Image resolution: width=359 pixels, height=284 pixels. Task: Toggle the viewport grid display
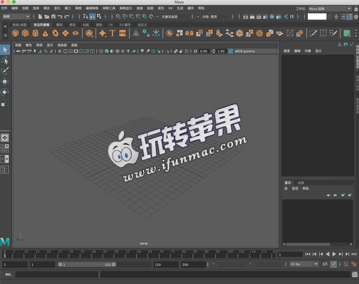click(60, 51)
